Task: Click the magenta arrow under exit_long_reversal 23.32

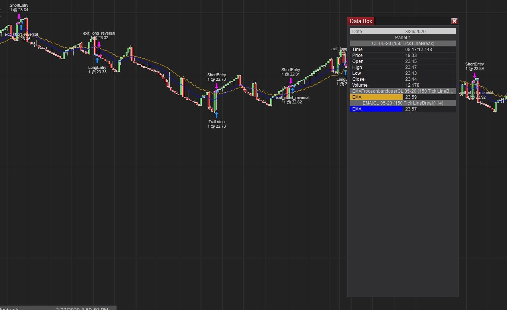Action: [x=99, y=45]
